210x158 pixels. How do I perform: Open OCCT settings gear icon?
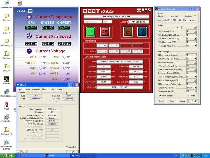127,32
